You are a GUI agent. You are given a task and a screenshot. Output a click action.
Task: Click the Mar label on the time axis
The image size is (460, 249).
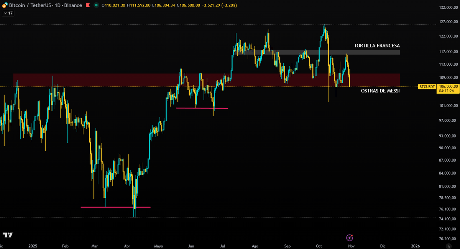(95, 246)
